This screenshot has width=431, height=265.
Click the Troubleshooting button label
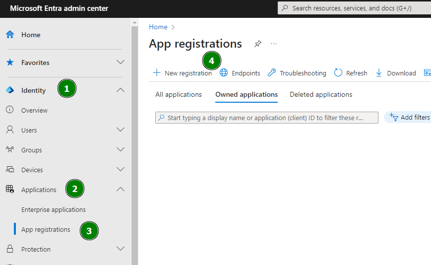pyautogui.click(x=303, y=73)
